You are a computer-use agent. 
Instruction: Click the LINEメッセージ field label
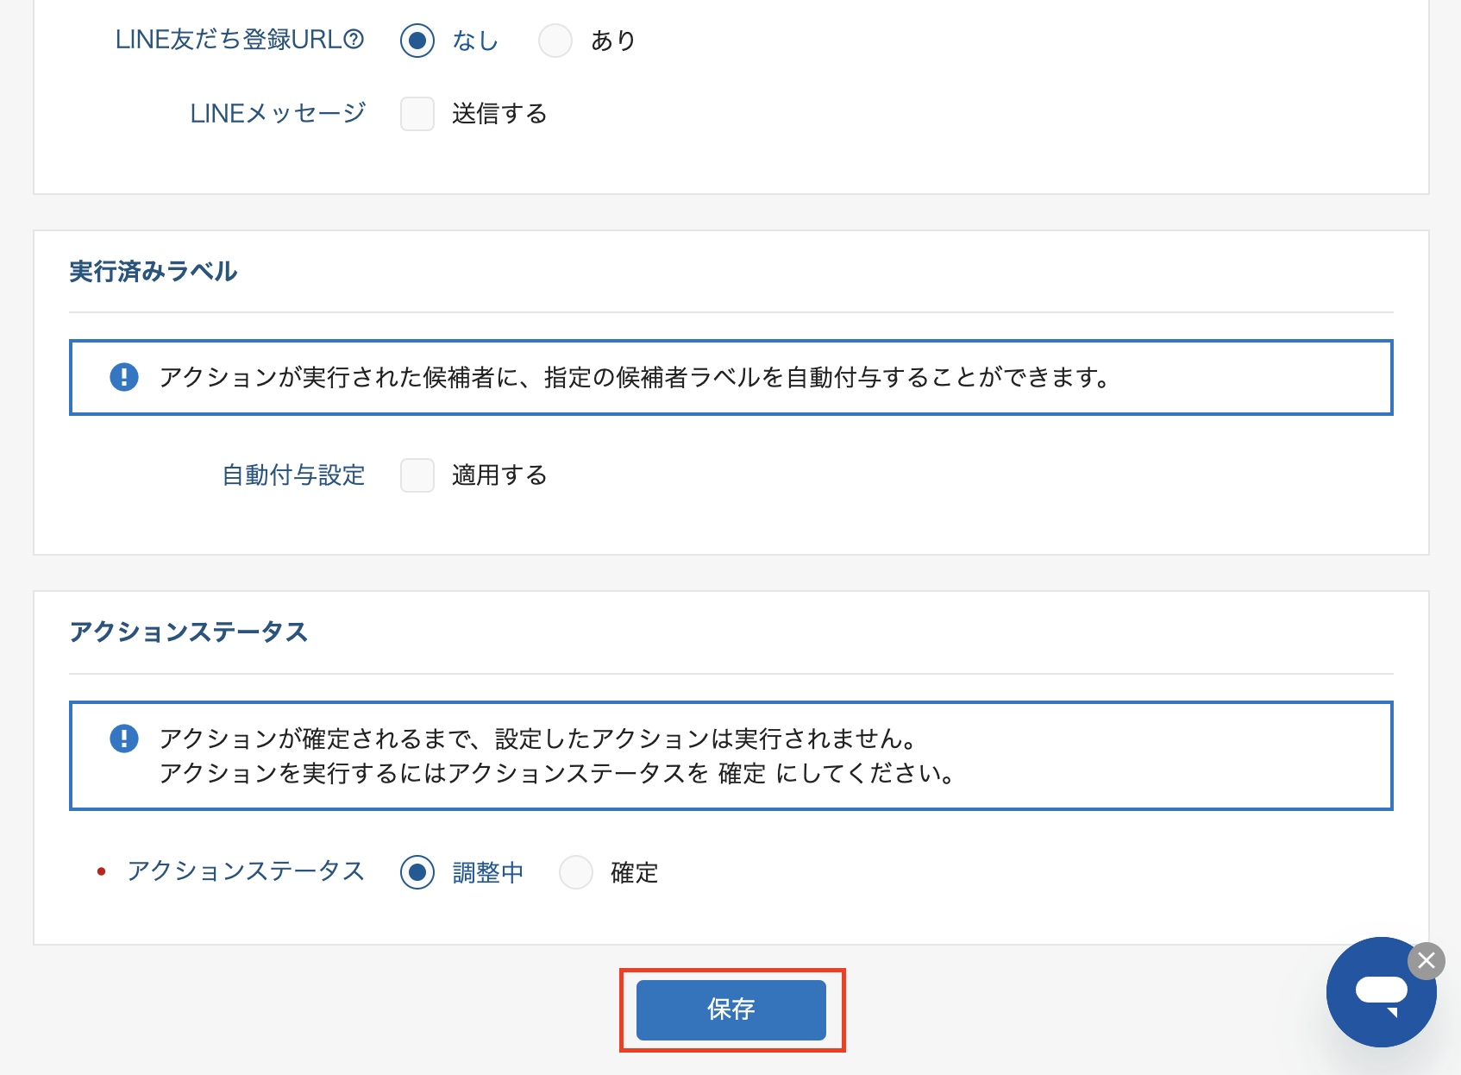pos(278,114)
